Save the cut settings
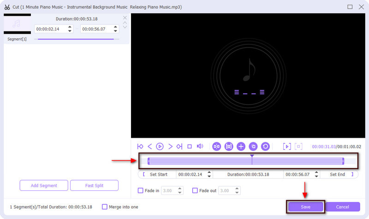The image size is (369, 219). pyautogui.click(x=305, y=207)
